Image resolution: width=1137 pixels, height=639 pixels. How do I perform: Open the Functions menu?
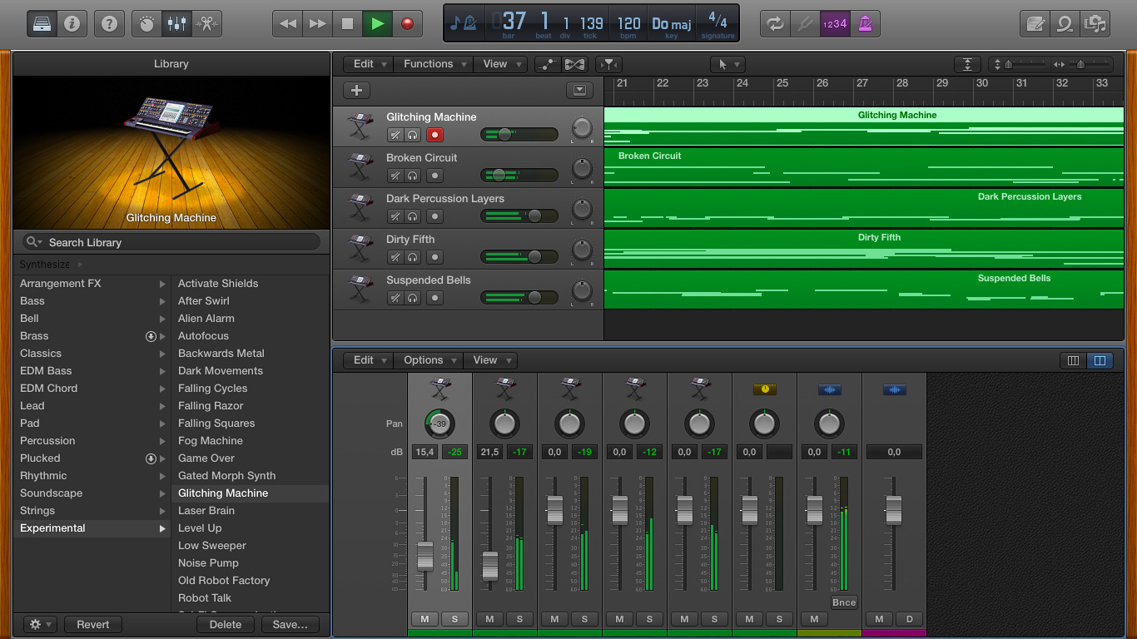coord(433,64)
